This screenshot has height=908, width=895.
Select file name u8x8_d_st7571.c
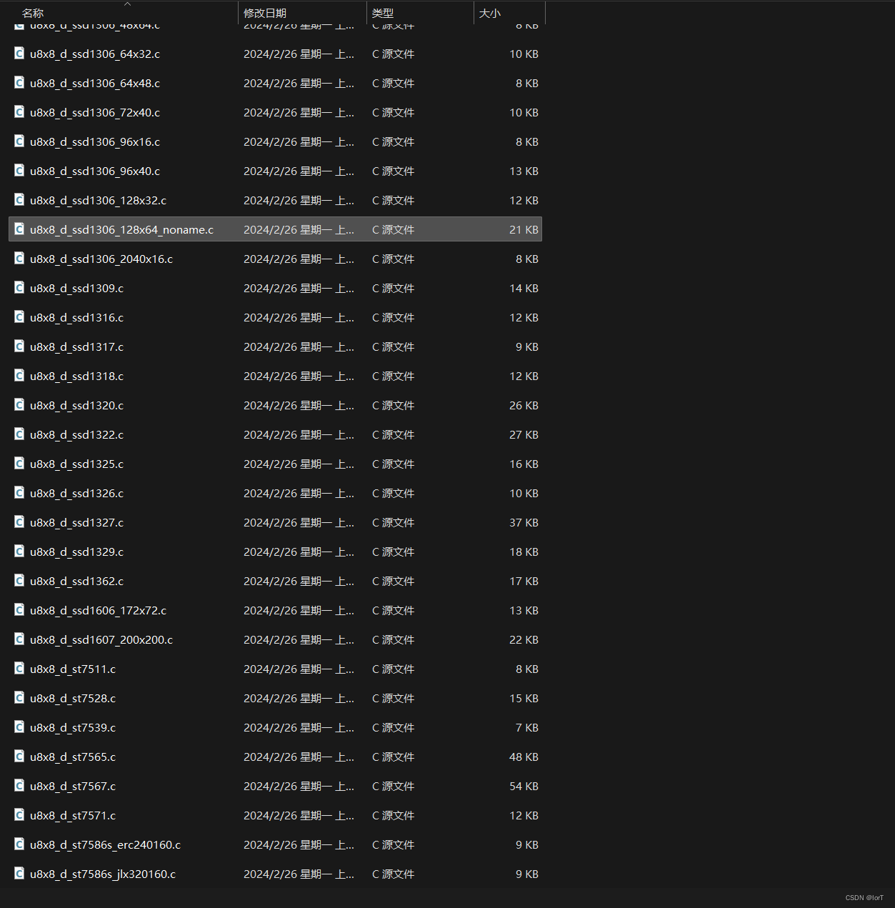click(x=73, y=815)
